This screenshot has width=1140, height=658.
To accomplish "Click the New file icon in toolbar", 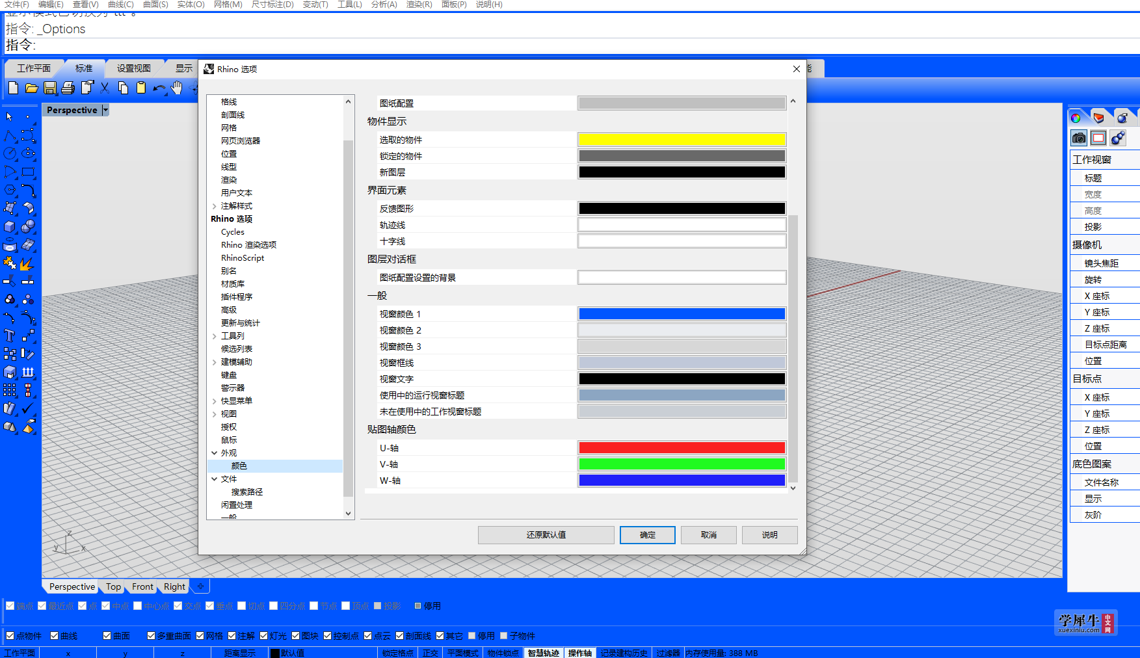I will pos(14,88).
